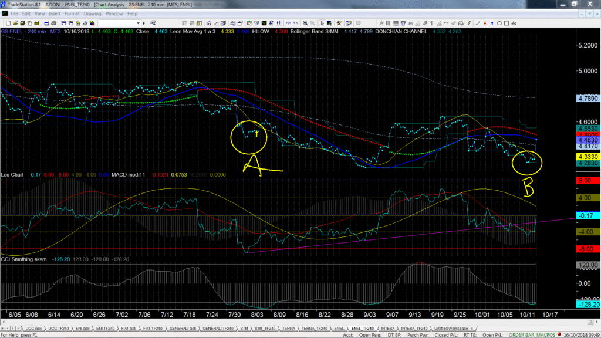Open the Edit menu
The width and height of the screenshot is (601, 338).
(x=26, y=14)
